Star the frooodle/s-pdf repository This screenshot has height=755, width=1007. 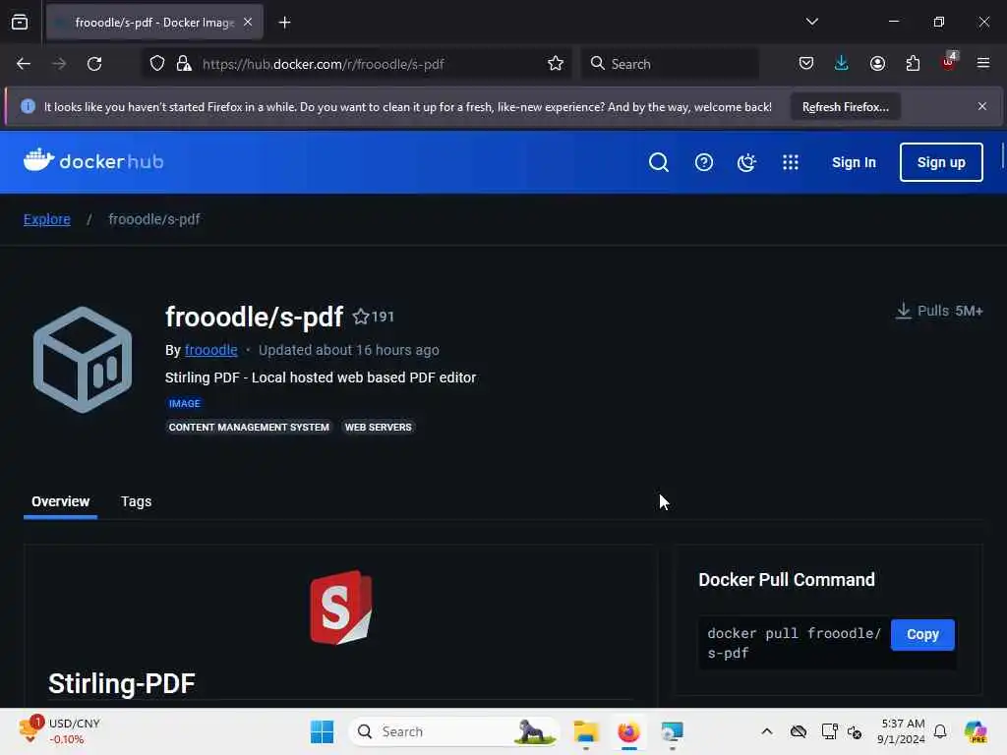click(x=361, y=317)
